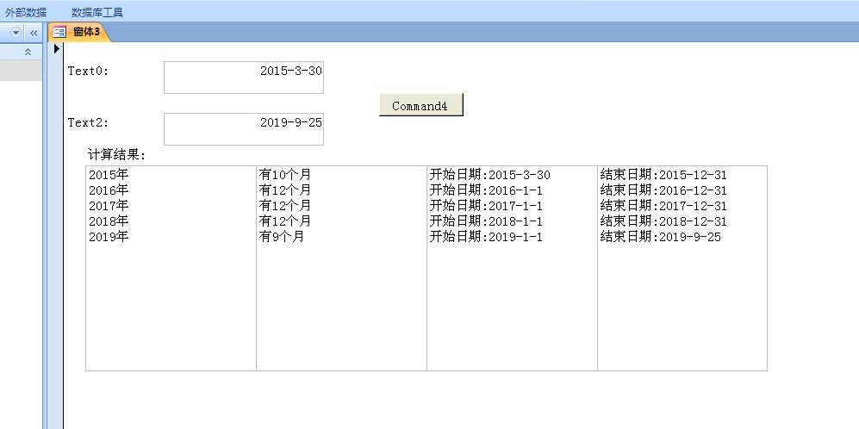Click the 开始日期:2016-1-1 cell
Screen dimensions: 859x429
tap(486, 190)
